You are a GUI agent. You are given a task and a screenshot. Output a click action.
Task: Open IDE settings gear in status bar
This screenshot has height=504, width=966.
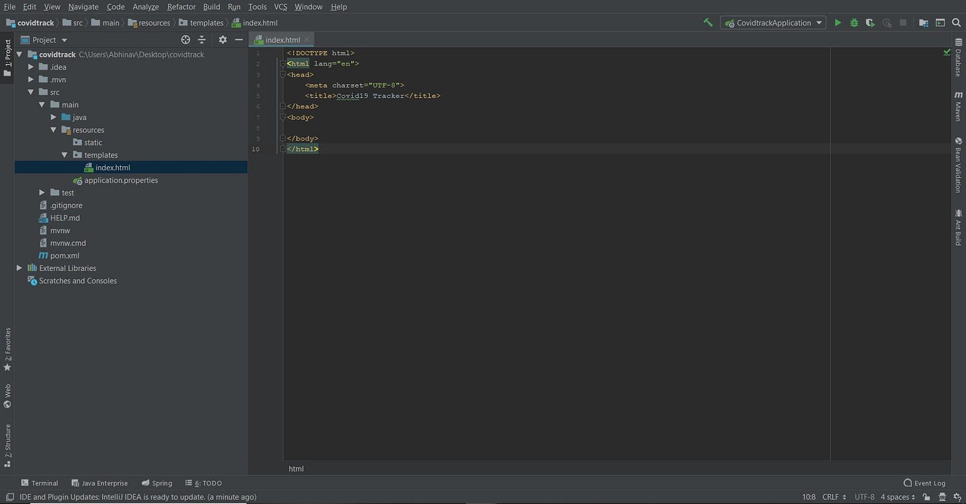click(x=956, y=496)
